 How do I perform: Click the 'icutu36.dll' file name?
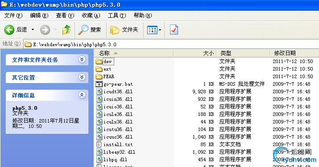tap(118, 129)
